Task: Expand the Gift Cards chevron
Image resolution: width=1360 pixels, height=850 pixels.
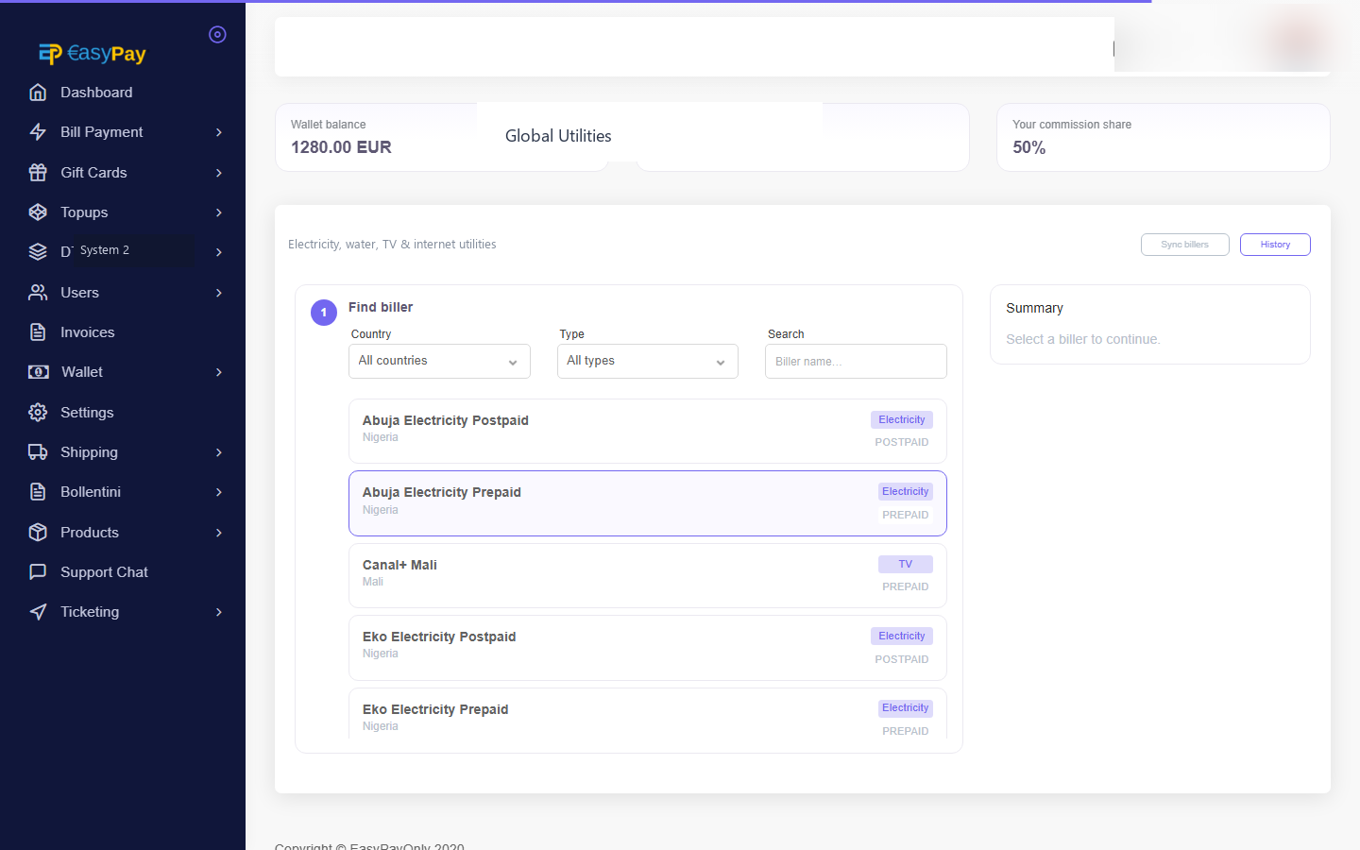Action: 219,173
